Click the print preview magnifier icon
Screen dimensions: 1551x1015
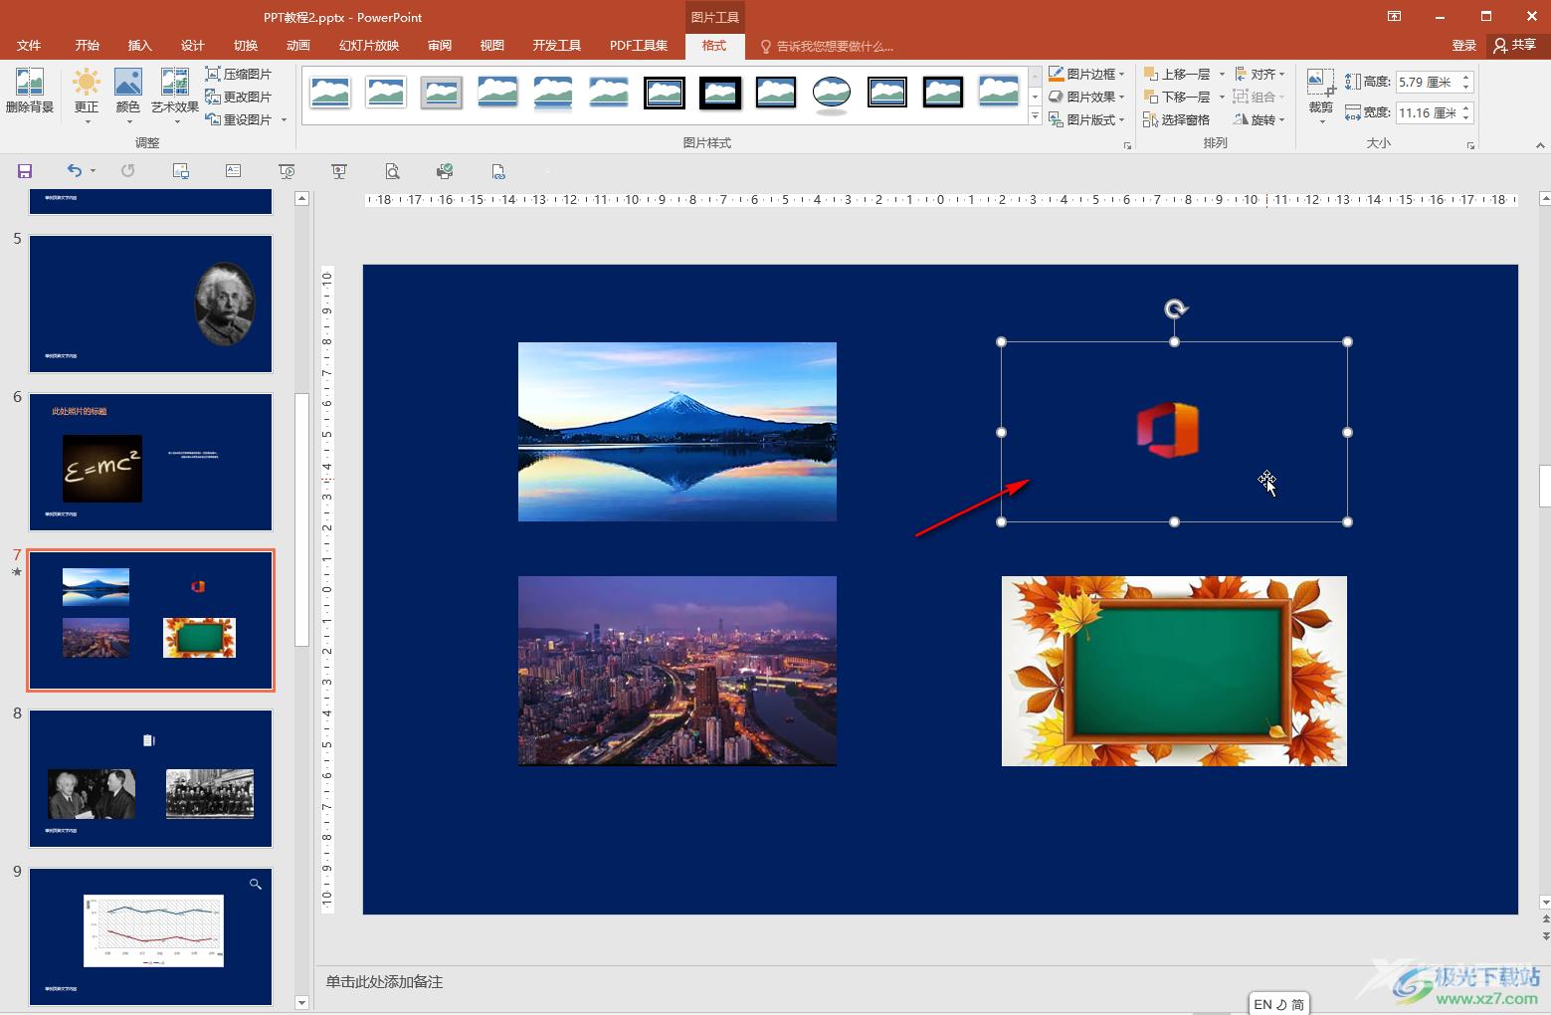pos(392,171)
